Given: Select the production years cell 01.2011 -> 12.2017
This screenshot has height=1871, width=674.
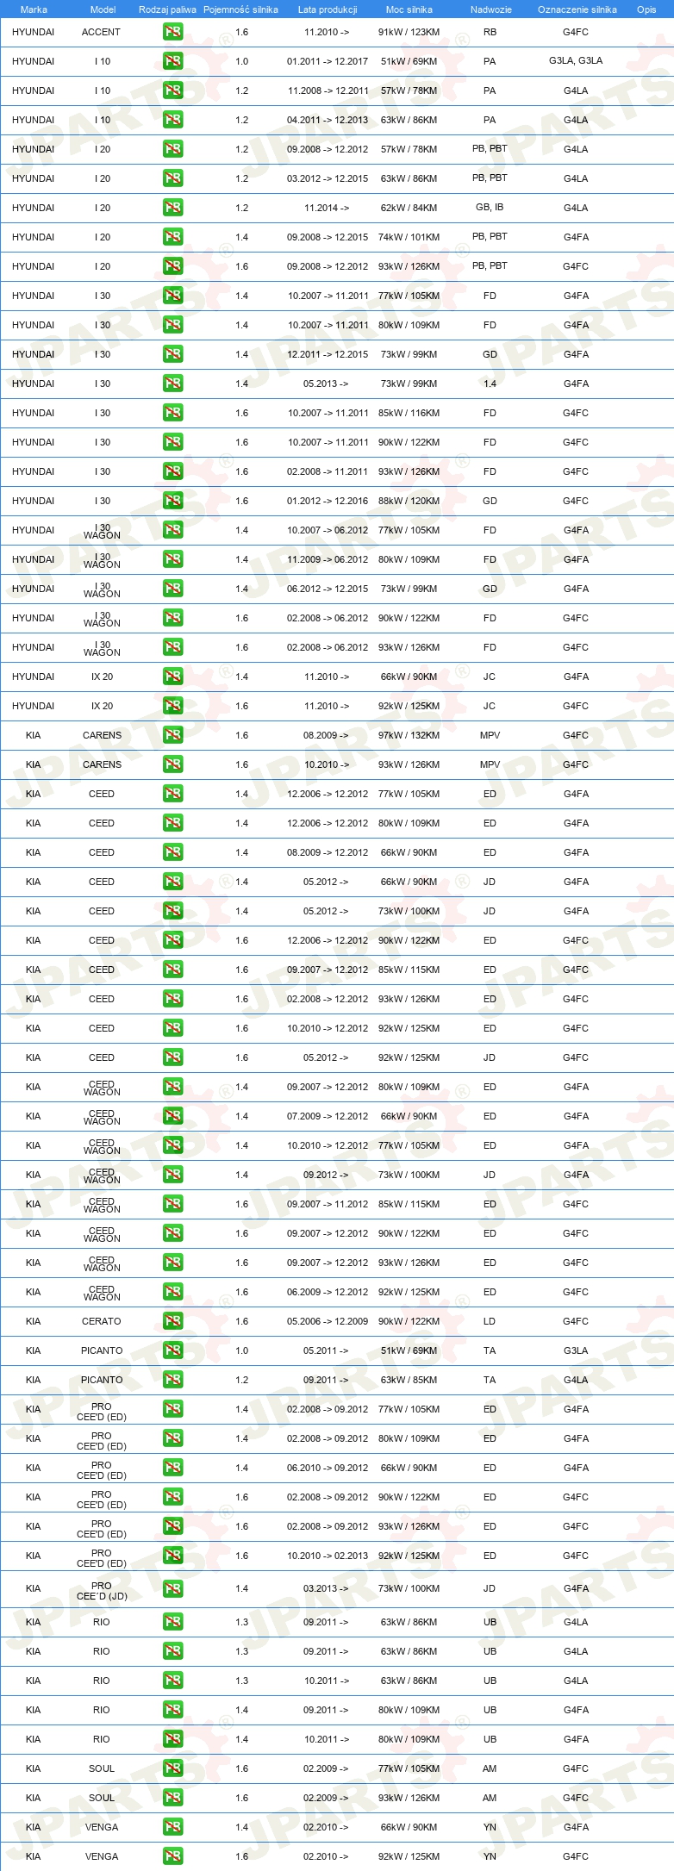Looking at the screenshot, I should pos(328,61).
